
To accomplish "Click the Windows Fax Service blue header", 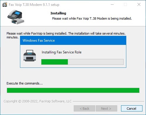I will [x=73, y=40].
